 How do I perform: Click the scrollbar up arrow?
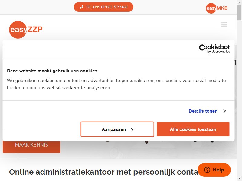239,2
